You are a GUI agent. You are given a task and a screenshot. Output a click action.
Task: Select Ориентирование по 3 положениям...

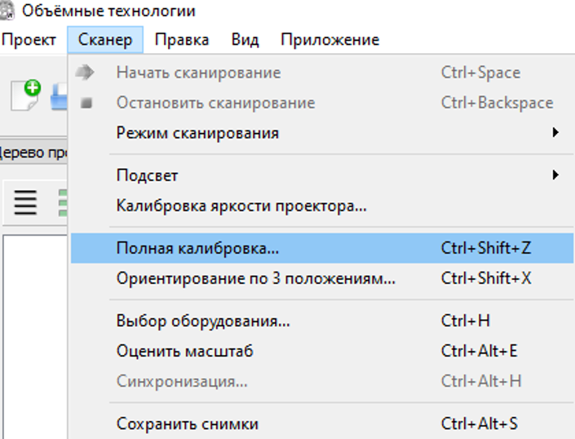click(256, 278)
